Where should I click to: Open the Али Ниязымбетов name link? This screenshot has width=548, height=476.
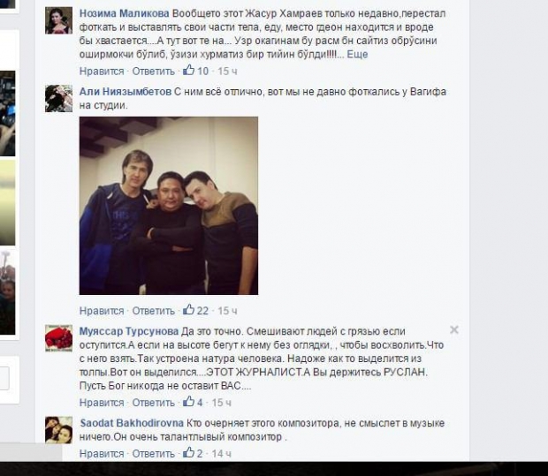coord(126,92)
